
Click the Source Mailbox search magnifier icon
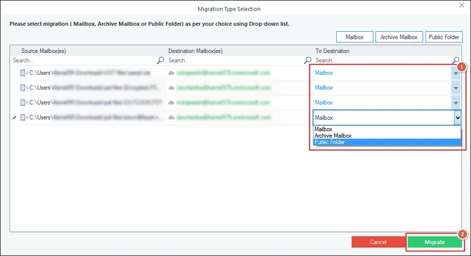[x=161, y=61]
